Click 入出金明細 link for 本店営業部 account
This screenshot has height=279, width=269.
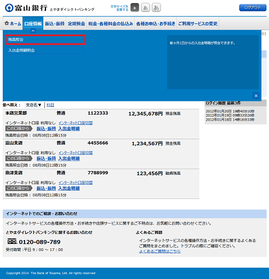coord(69,129)
